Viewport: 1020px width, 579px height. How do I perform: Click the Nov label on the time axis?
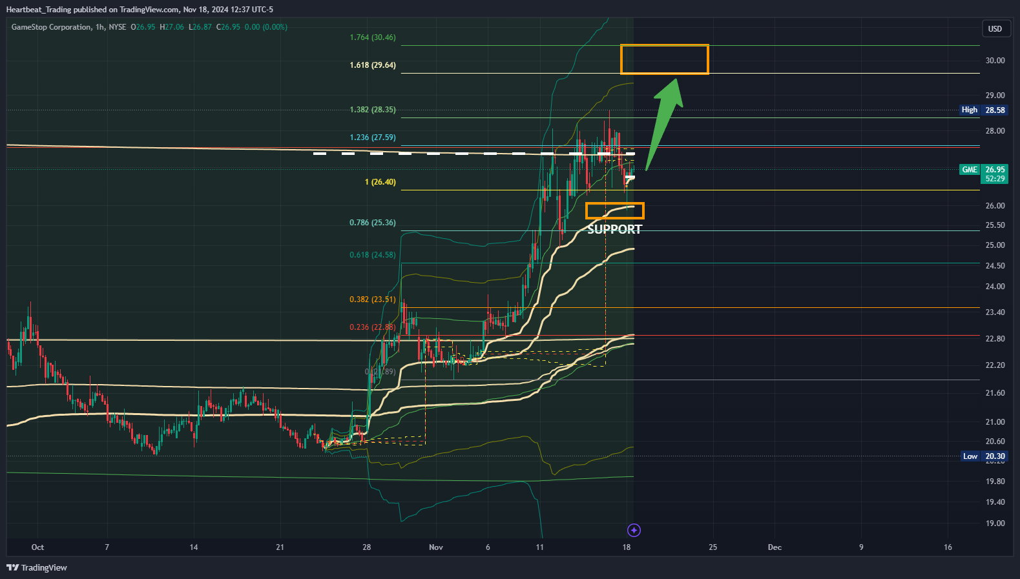tap(436, 547)
